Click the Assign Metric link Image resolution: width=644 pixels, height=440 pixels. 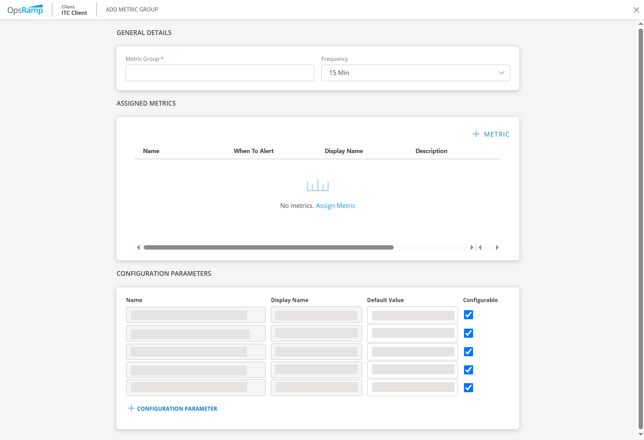pos(335,206)
